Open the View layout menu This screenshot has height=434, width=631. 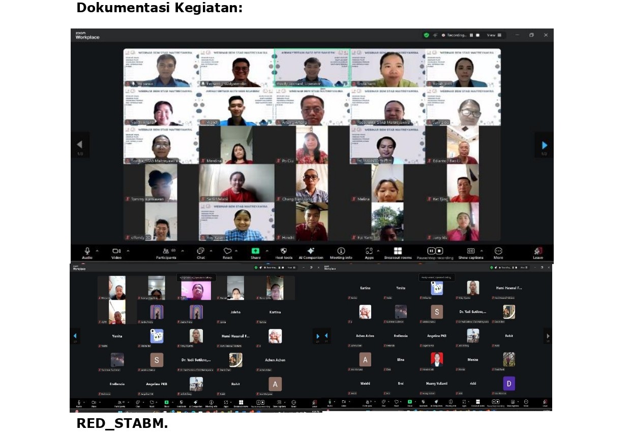(494, 35)
